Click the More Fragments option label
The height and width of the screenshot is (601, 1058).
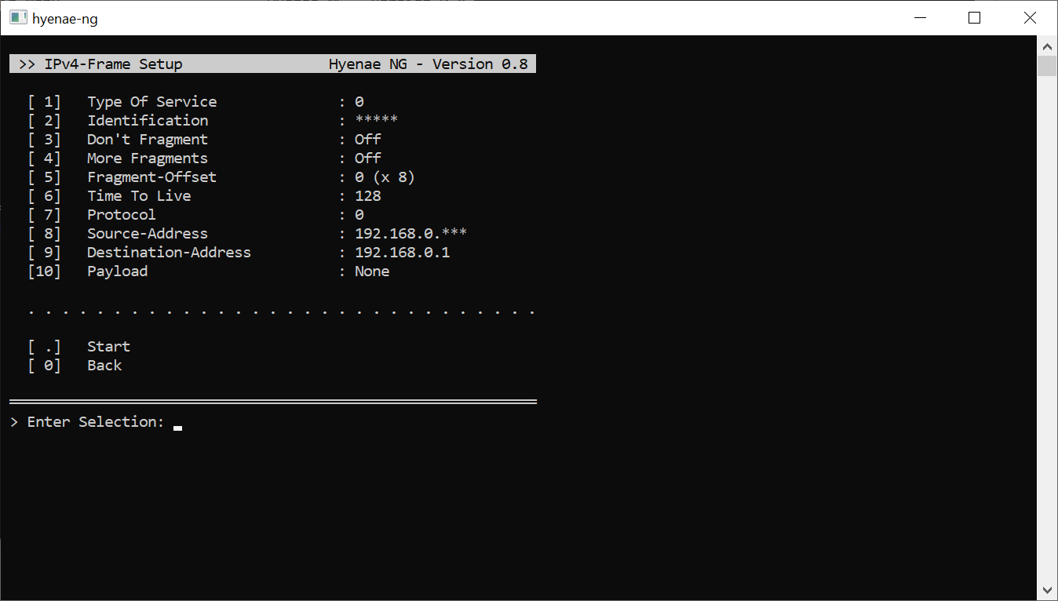pos(148,158)
